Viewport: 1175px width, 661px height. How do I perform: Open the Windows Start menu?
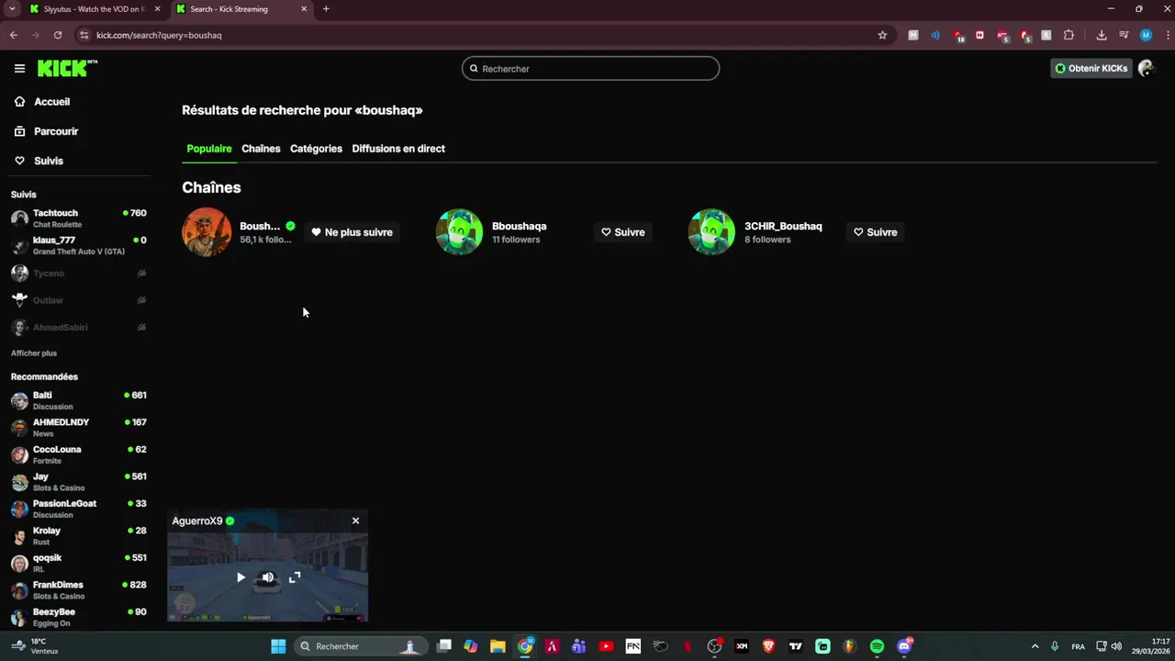click(278, 646)
